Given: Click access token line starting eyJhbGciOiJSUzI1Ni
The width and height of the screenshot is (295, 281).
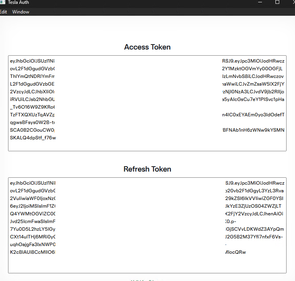Looking at the screenshot, I should coord(32,61).
